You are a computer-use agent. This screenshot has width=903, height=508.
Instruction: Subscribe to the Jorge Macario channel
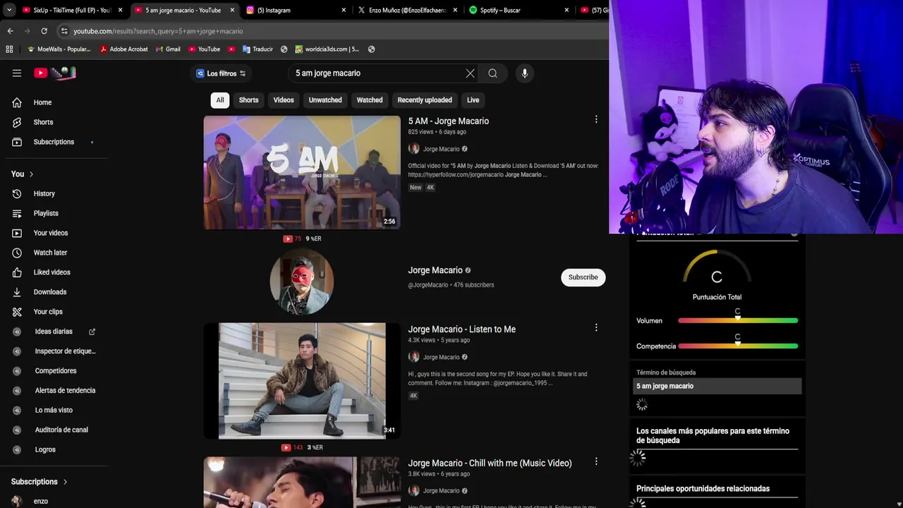pyautogui.click(x=583, y=277)
